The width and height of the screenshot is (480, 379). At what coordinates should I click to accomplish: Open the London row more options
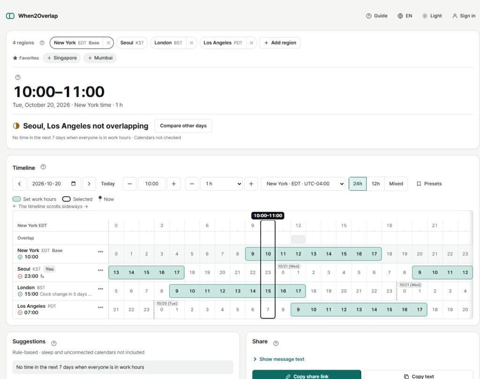[x=100, y=289]
